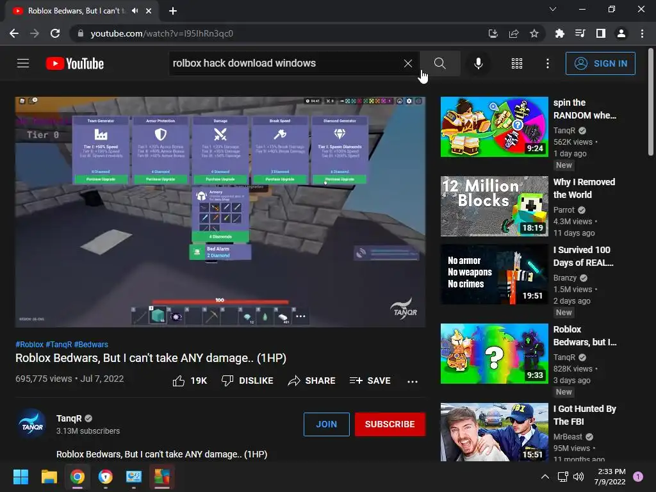Close the Roblox Bedwars tab
The height and width of the screenshot is (492, 656).
coord(149,11)
